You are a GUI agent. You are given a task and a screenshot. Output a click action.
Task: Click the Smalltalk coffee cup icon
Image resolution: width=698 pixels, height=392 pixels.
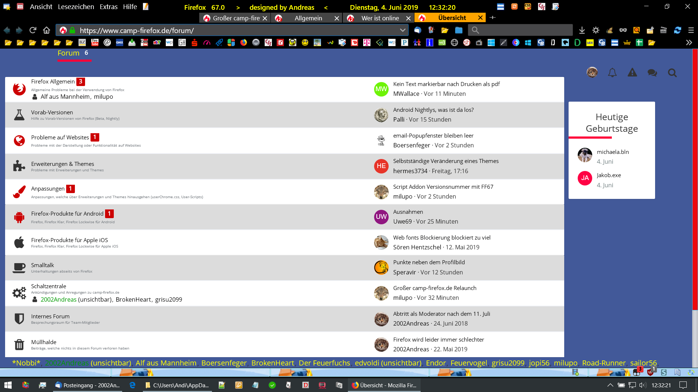pos(19,268)
